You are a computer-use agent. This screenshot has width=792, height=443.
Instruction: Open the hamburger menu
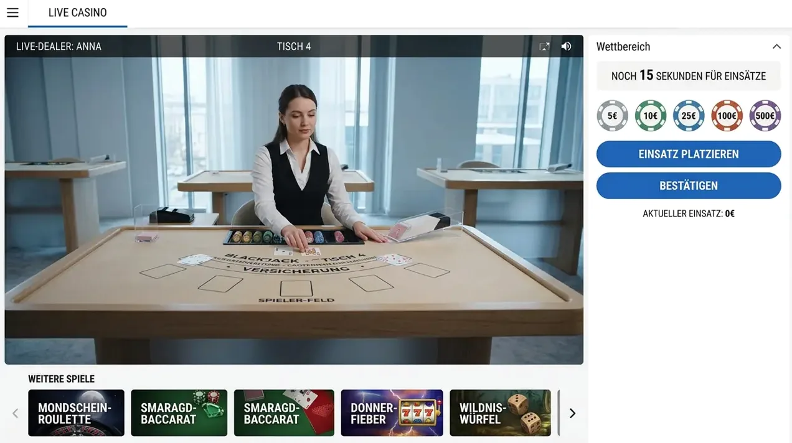(x=12, y=12)
